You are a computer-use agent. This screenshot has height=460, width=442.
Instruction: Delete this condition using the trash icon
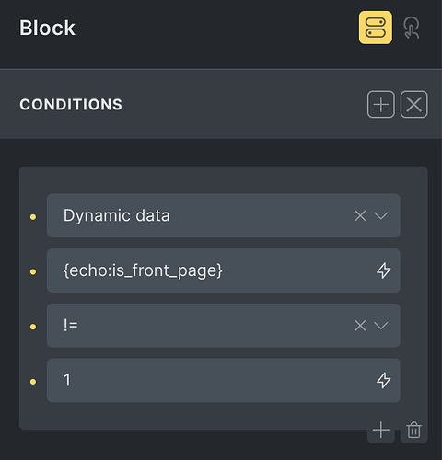pyautogui.click(x=414, y=430)
